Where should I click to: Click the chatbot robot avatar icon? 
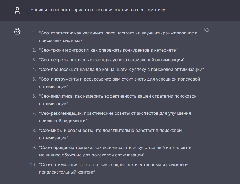[x=17, y=32]
